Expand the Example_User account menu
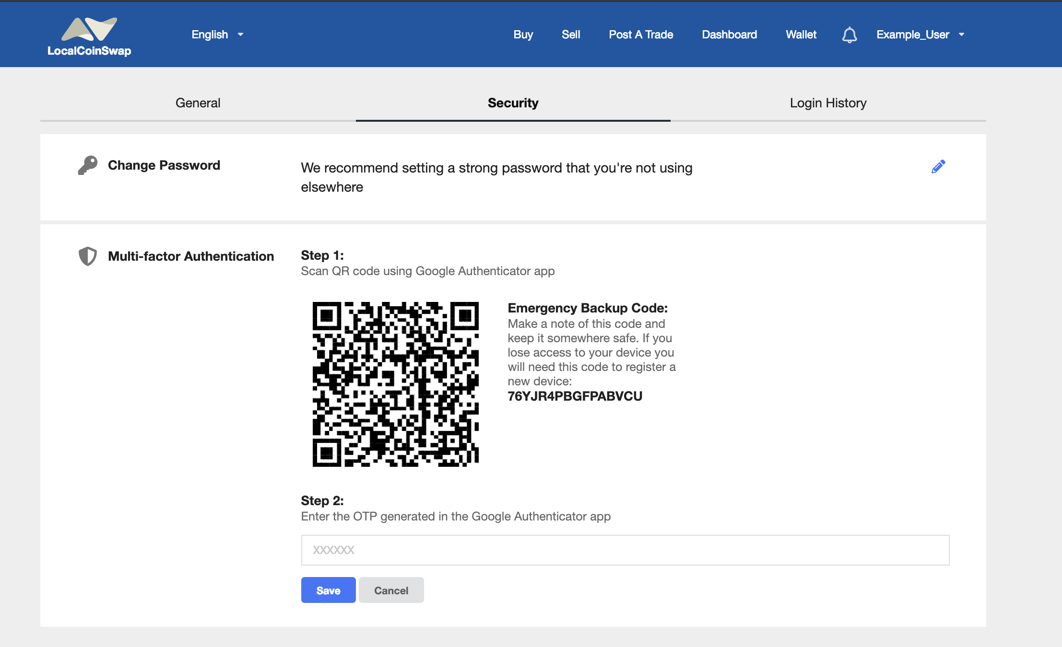 pos(920,35)
